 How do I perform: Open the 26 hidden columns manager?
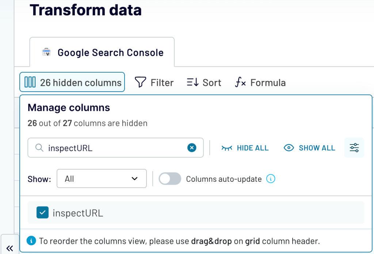(72, 82)
